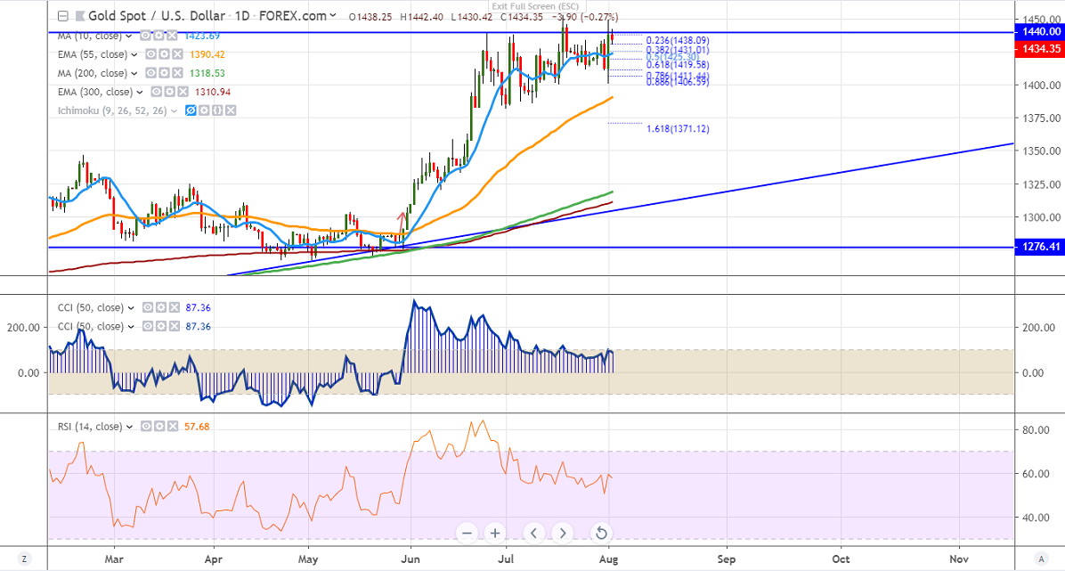Expand the second CCI (50, close) chevron
This screenshot has width=1065, height=571.
pyautogui.click(x=131, y=327)
